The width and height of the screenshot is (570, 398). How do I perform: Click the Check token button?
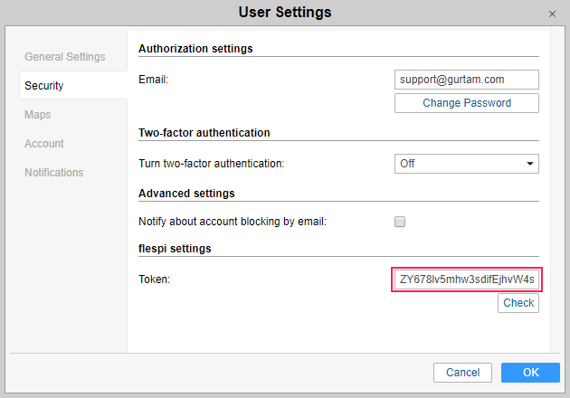click(518, 303)
